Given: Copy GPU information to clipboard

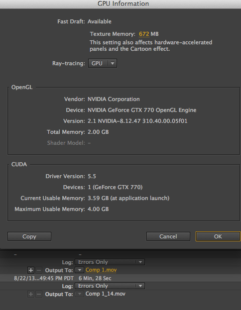Looking at the screenshot, I should 29,236.
